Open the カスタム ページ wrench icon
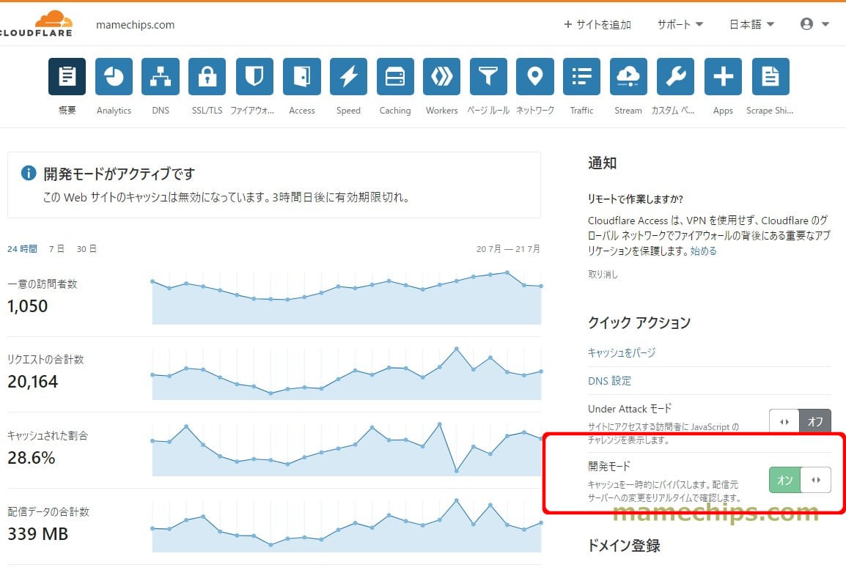The height and width of the screenshot is (570, 846). coord(675,77)
